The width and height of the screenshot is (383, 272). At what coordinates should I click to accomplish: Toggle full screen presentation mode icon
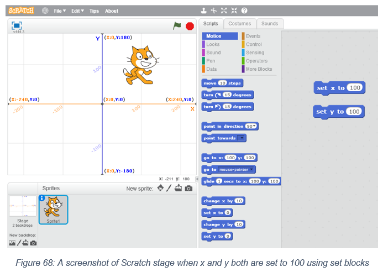click(x=17, y=25)
